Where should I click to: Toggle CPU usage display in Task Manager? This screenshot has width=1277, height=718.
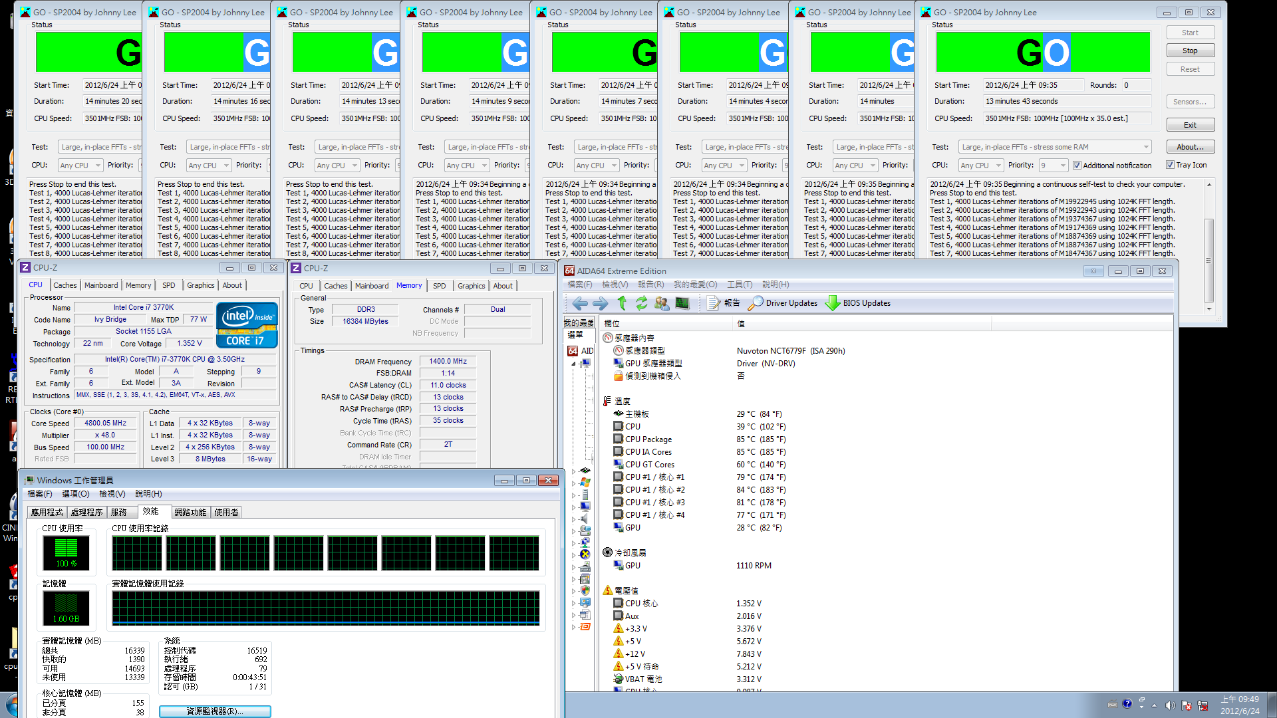click(x=66, y=551)
